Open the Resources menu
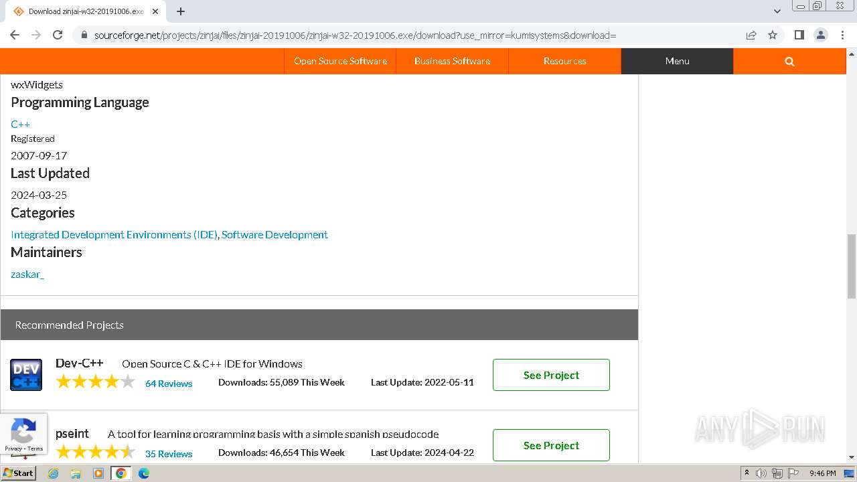 click(x=564, y=61)
